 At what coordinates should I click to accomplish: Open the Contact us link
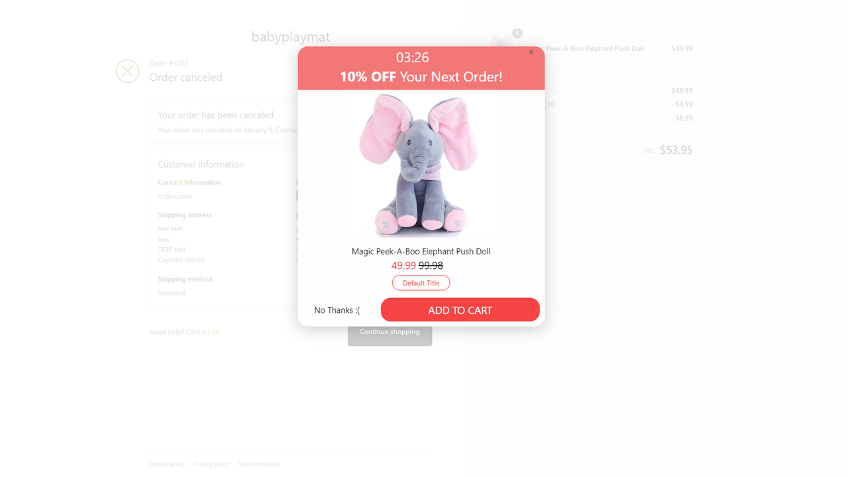(202, 332)
